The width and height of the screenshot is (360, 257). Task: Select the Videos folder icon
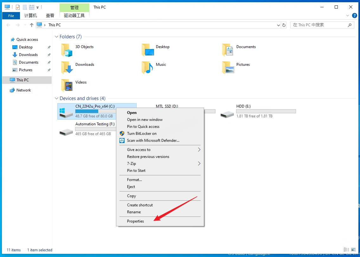67,85
